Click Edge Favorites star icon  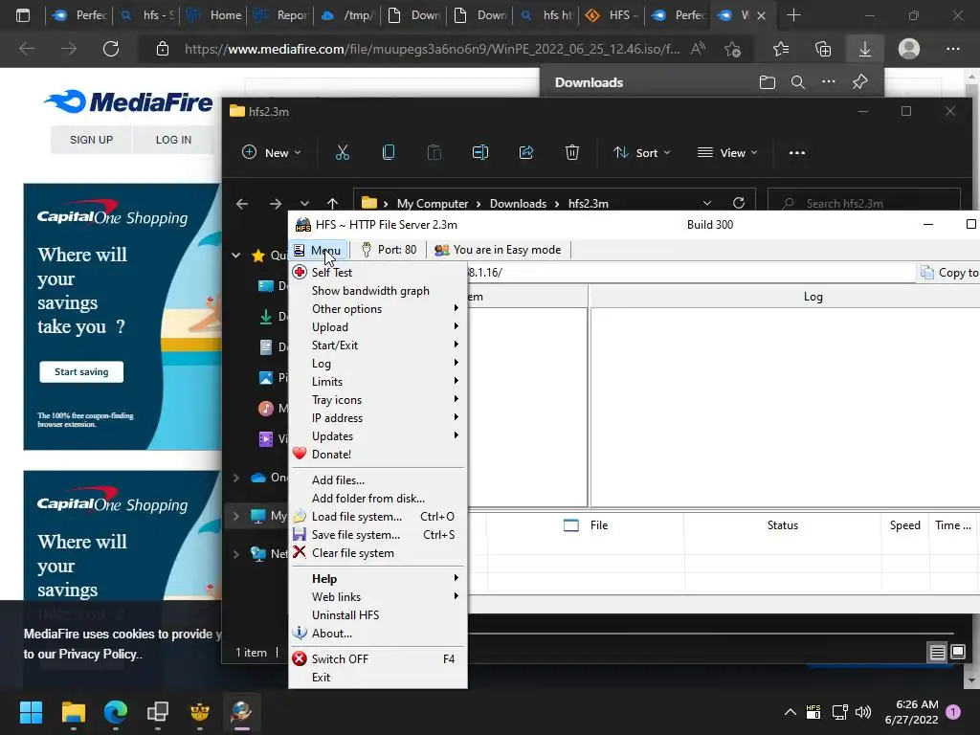[x=781, y=49]
